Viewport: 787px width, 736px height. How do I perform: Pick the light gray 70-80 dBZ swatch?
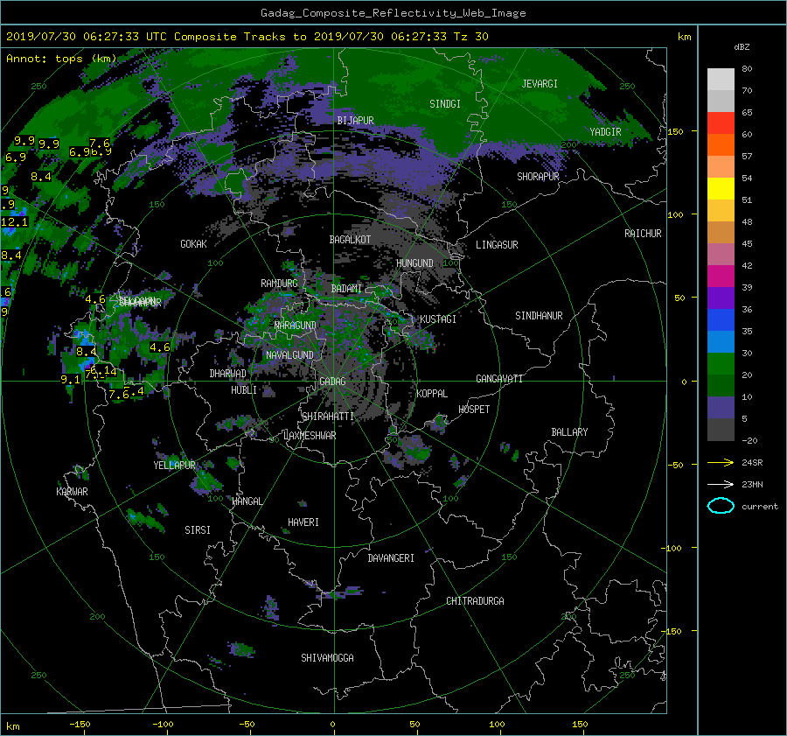pos(721,80)
